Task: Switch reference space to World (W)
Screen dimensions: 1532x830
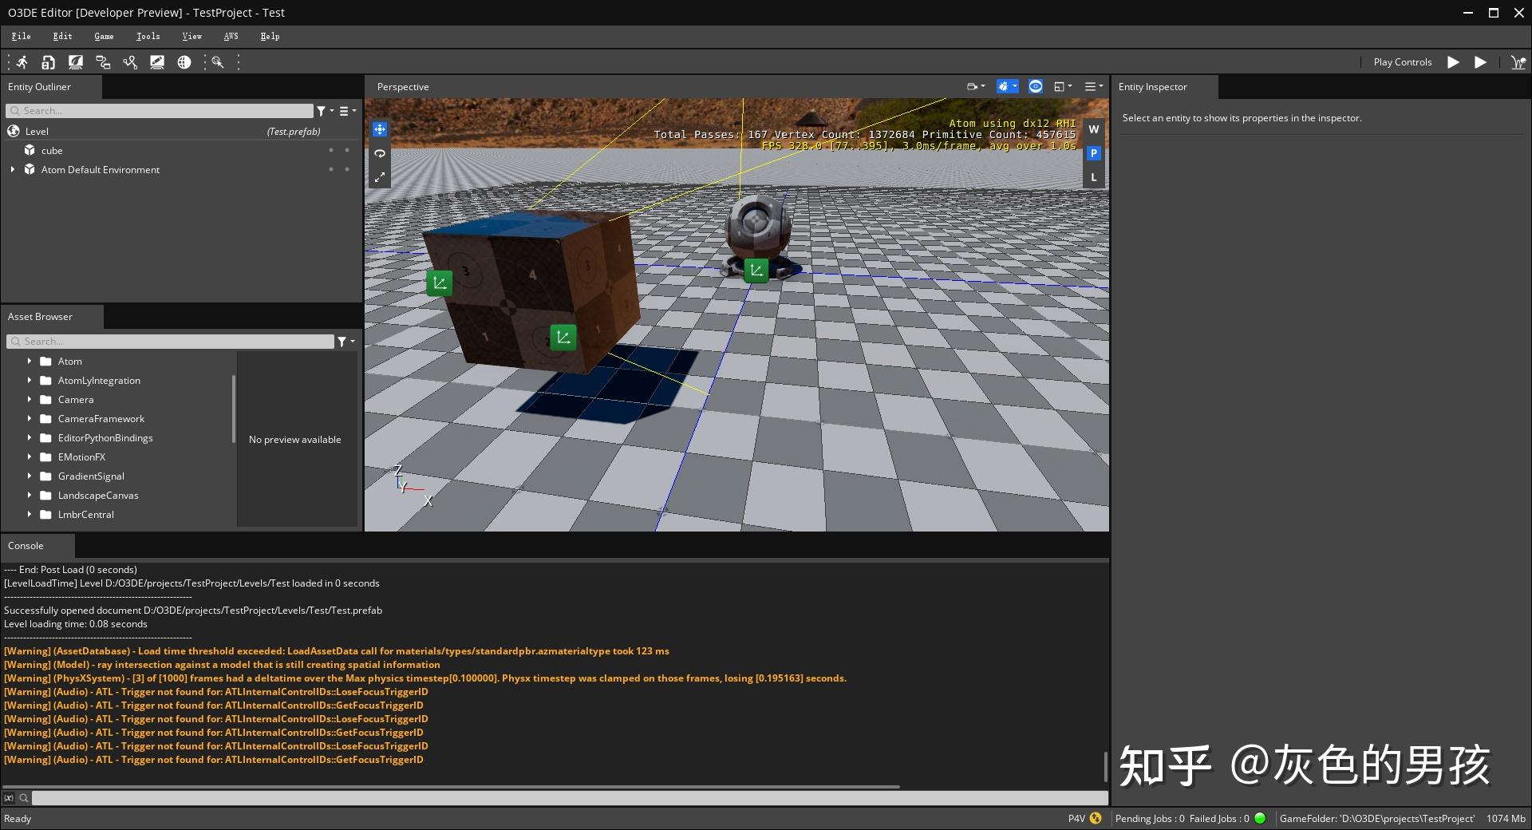Action: click(x=1094, y=129)
